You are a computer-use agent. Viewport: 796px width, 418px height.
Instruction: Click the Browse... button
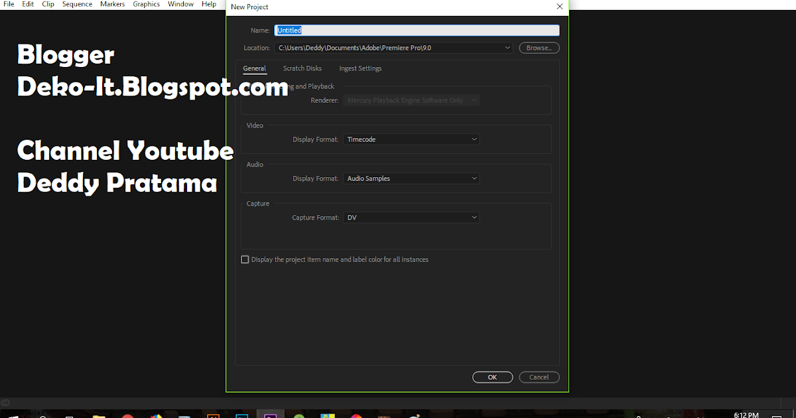pyautogui.click(x=539, y=48)
